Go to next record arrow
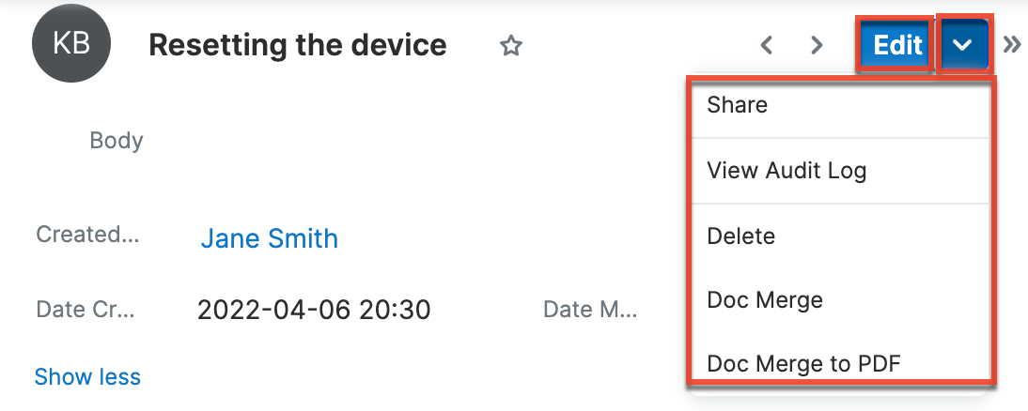The height and width of the screenshot is (411, 1028). [x=817, y=45]
